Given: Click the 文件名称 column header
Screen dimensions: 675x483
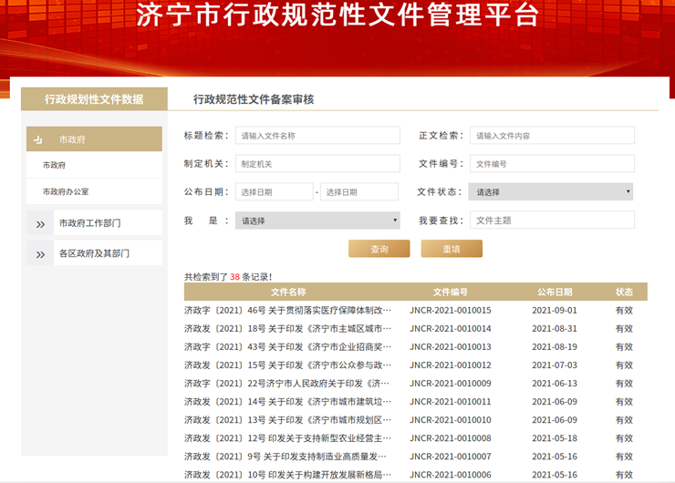Looking at the screenshot, I should coord(288,292).
